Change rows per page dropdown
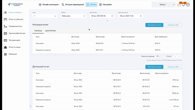This screenshot has width=195, height=110. click(x=158, y=56)
